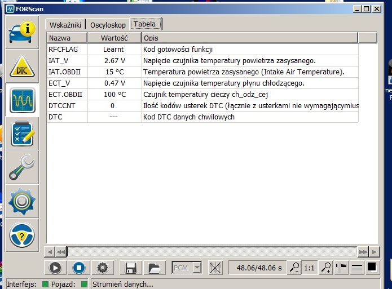Open the gear settings section in sidebar
Image resolution: width=392 pixels, height=289 pixels.
(x=23, y=201)
